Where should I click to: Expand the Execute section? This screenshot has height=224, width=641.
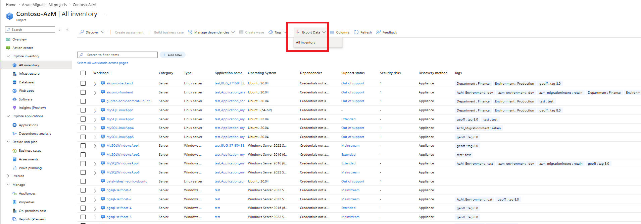pyautogui.click(x=8, y=176)
